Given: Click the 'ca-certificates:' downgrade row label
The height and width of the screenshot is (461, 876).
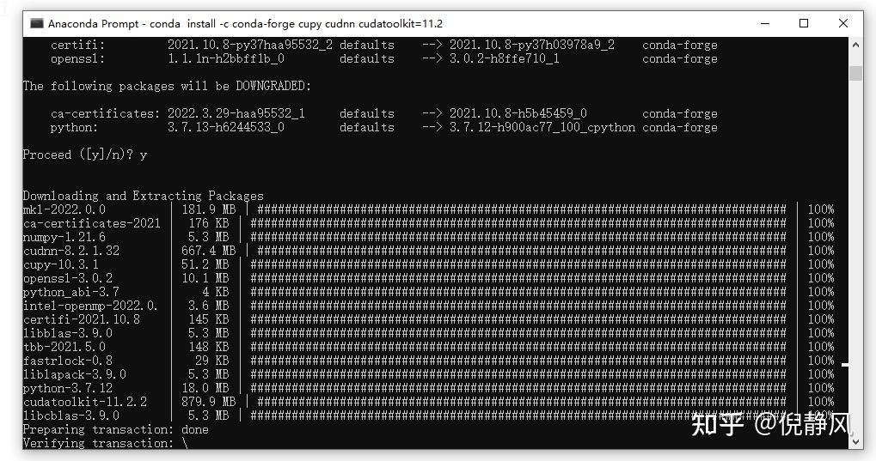Looking at the screenshot, I should point(106,113).
